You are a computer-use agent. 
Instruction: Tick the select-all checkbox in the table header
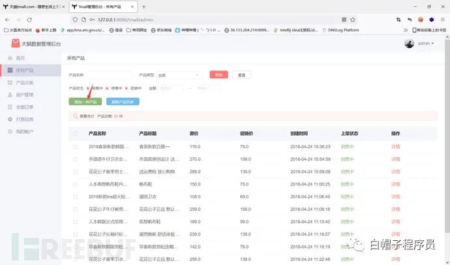click(x=75, y=134)
